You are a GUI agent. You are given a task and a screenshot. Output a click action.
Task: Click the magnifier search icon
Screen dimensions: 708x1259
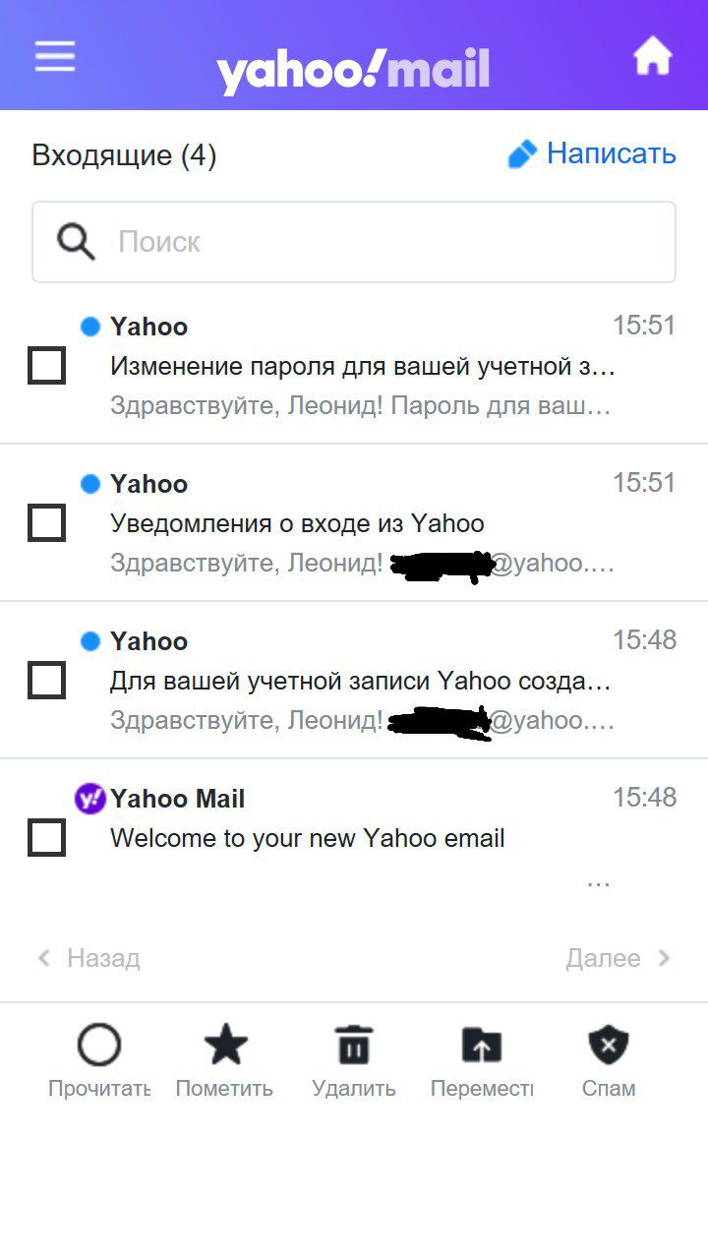76,242
